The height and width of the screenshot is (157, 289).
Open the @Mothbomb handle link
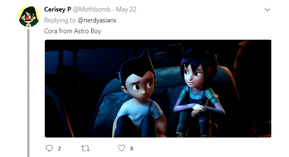pos(92,9)
